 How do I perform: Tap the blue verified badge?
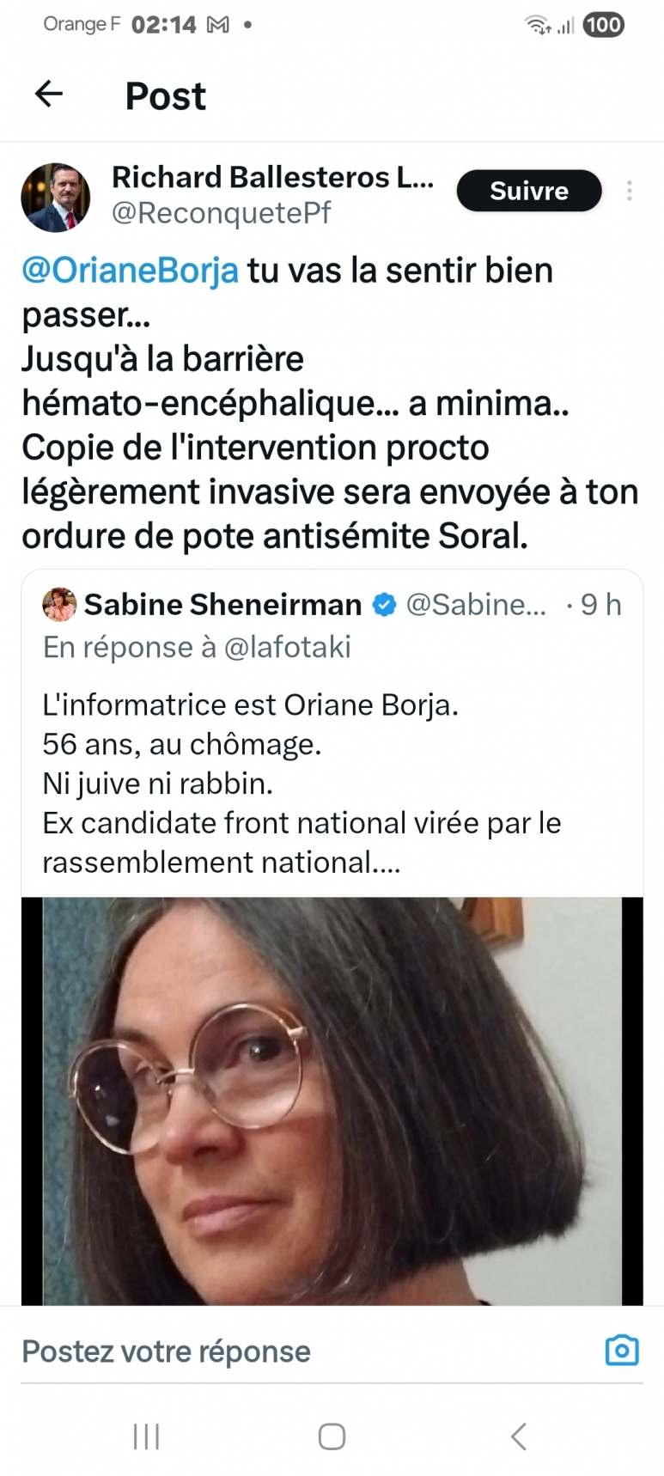[x=384, y=605]
